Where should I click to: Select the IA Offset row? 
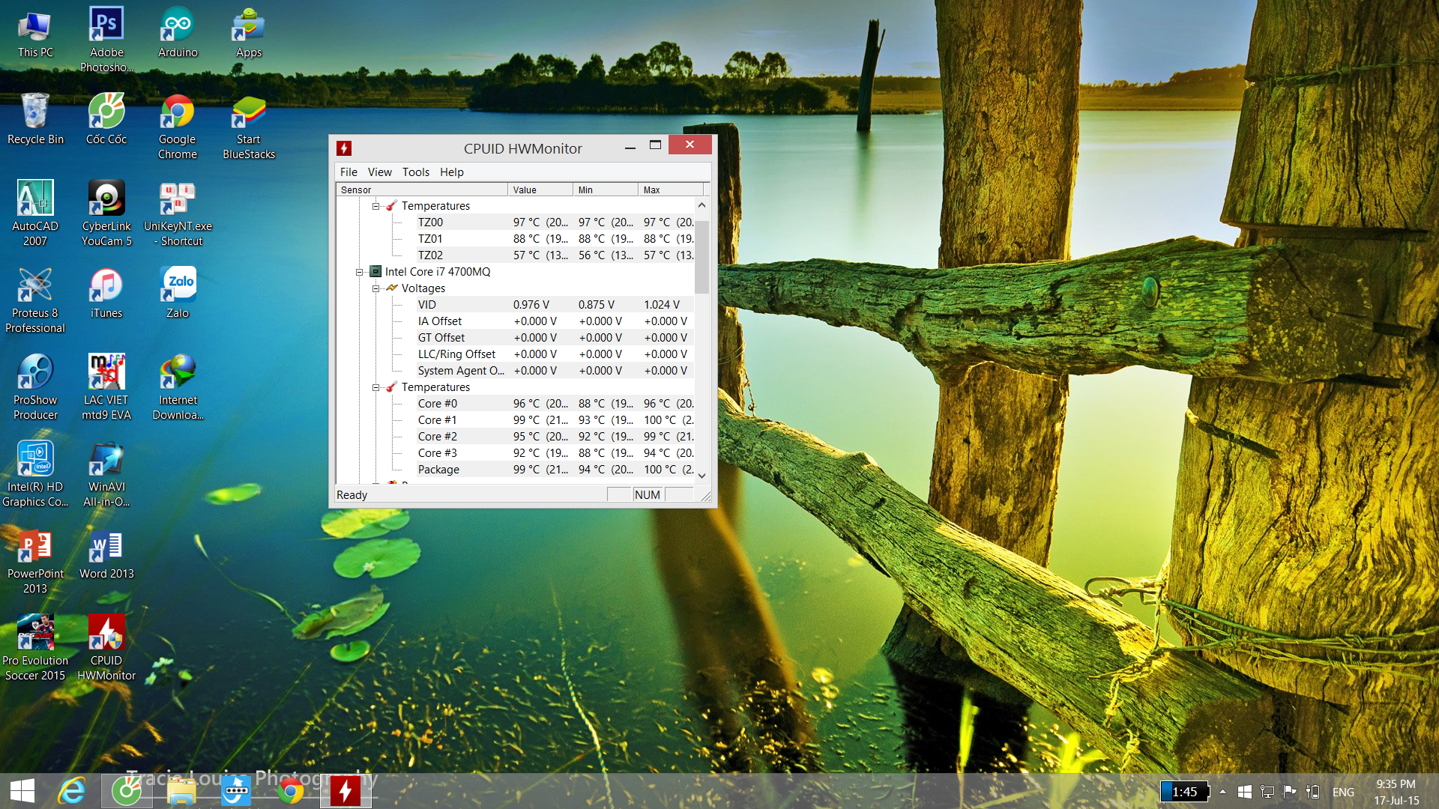coord(555,321)
